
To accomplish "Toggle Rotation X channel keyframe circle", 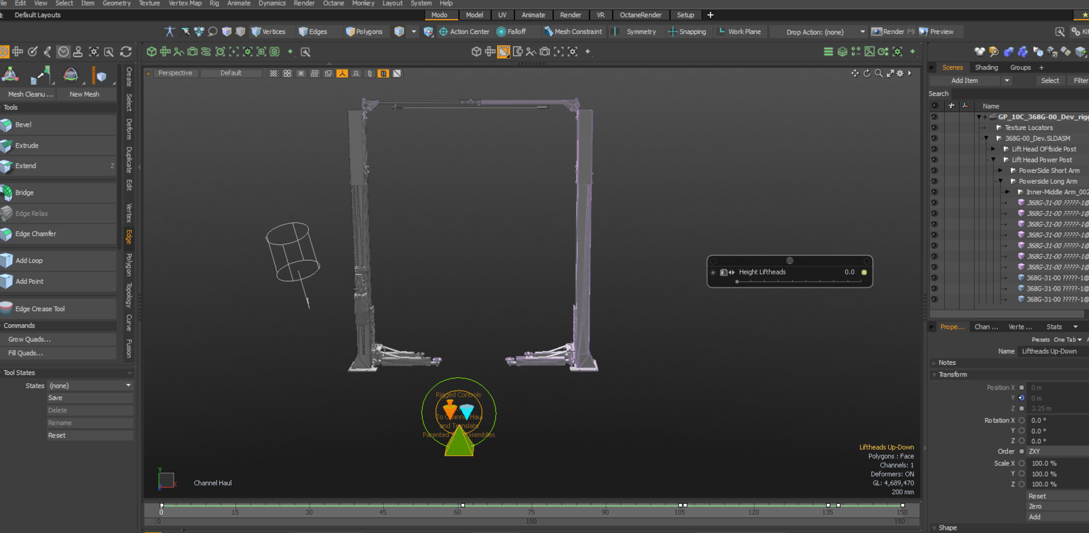I will click(x=1022, y=420).
